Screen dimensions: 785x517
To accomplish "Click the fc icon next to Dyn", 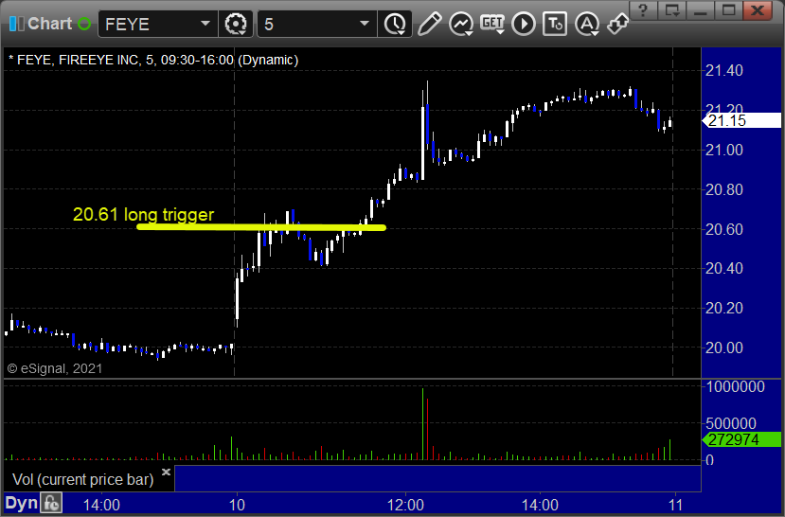I will [51, 503].
